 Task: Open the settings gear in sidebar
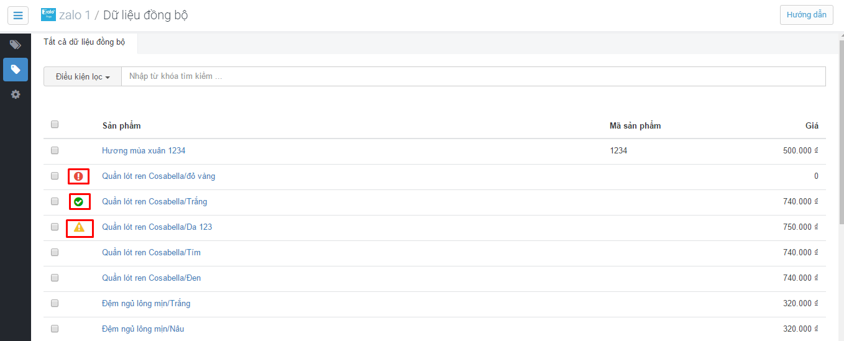16,94
